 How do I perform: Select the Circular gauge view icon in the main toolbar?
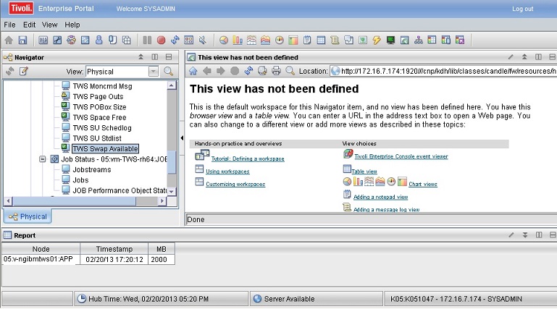point(279,40)
